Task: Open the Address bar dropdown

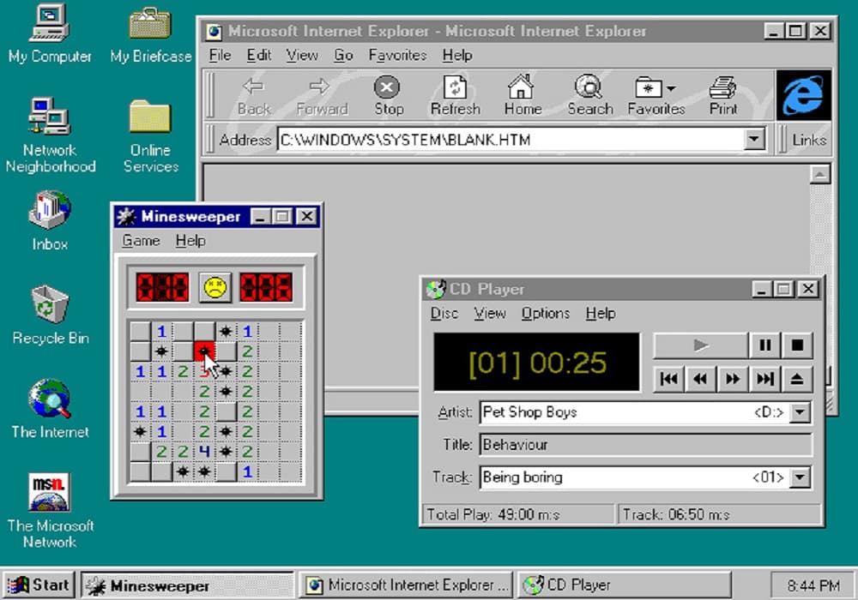Action: click(x=754, y=139)
